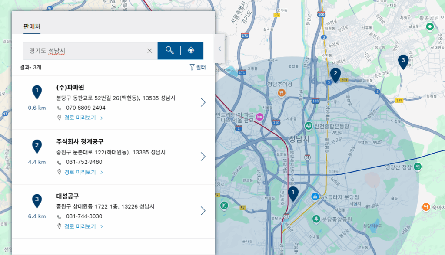The height and width of the screenshot is (255, 445).
Task: Click 0.6 km distance label
Action: click(37, 108)
